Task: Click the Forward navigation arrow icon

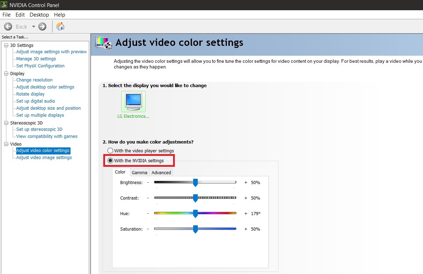Action: pos(42,26)
